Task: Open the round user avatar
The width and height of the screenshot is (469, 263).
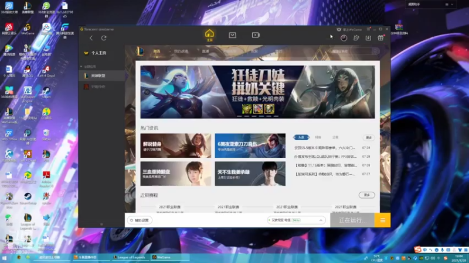Action: (344, 38)
